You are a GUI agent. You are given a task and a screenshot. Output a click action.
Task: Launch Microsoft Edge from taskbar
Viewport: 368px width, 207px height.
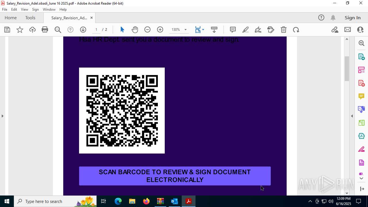pyautogui.click(x=118, y=201)
